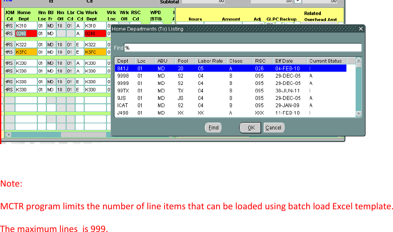Click the Lbr Cd field in the K37C row
The image size is (393, 232).
[x=70, y=52]
